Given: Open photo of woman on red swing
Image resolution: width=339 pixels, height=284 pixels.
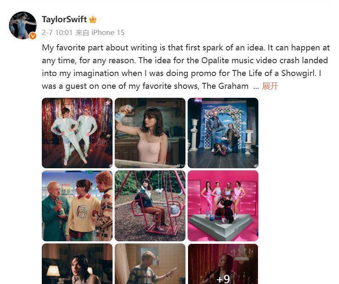Looking at the screenshot, I should point(150,206).
